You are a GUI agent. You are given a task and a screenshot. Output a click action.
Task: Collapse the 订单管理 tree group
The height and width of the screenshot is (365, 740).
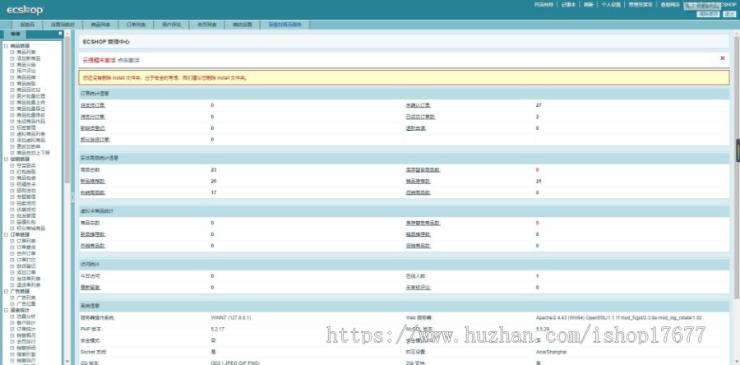pyautogui.click(x=6, y=234)
